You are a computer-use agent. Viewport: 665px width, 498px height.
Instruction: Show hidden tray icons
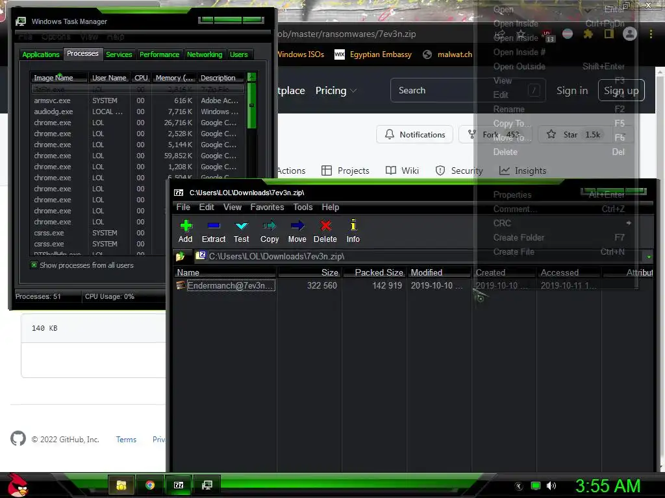coord(519,486)
